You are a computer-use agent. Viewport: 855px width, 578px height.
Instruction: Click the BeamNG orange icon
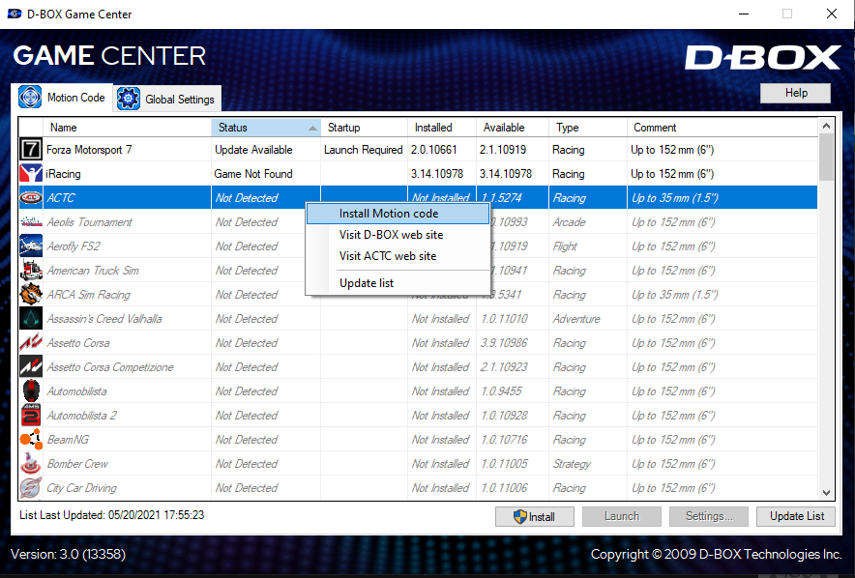31,439
